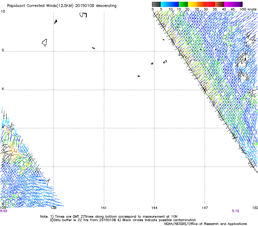This screenshot has height=226, width=258.
Task: Click the purple '6:45' swath time label
Action: point(3,211)
